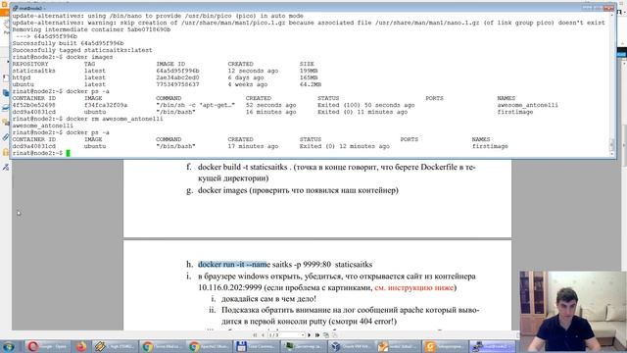627x353 pixels.
Task: Open the attachments paperclip panel in left sidebar
Action: pyautogui.click(x=5, y=137)
